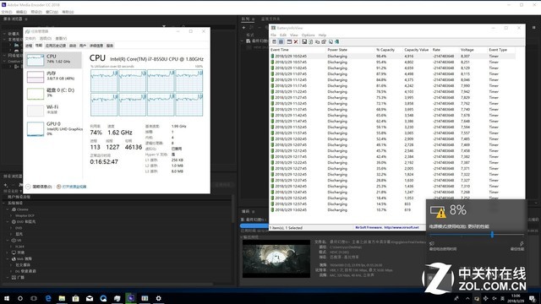The height and width of the screenshot is (304, 541).
Task: Click the properties window toolbar icon left of red X
Action: 289,41
